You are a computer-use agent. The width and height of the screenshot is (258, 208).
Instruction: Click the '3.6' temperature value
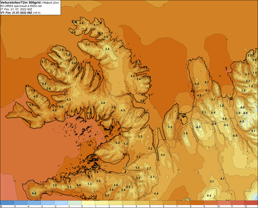click(49, 88)
